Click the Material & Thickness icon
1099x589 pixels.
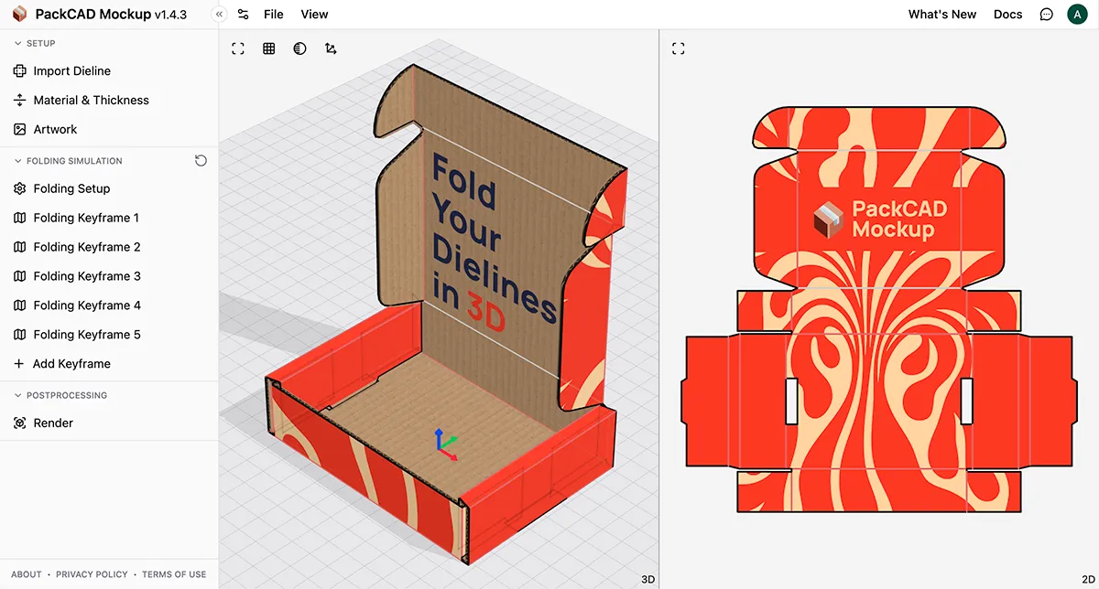[x=20, y=100]
